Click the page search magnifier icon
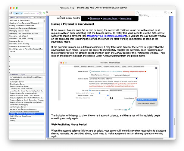 coord(138,12)
